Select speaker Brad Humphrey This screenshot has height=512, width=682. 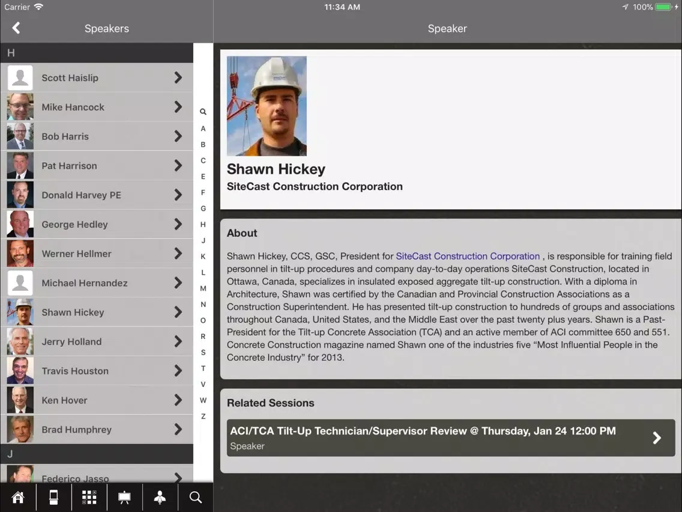point(97,430)
